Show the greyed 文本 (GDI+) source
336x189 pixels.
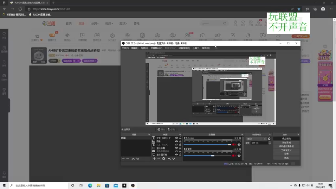pos(176,144)
